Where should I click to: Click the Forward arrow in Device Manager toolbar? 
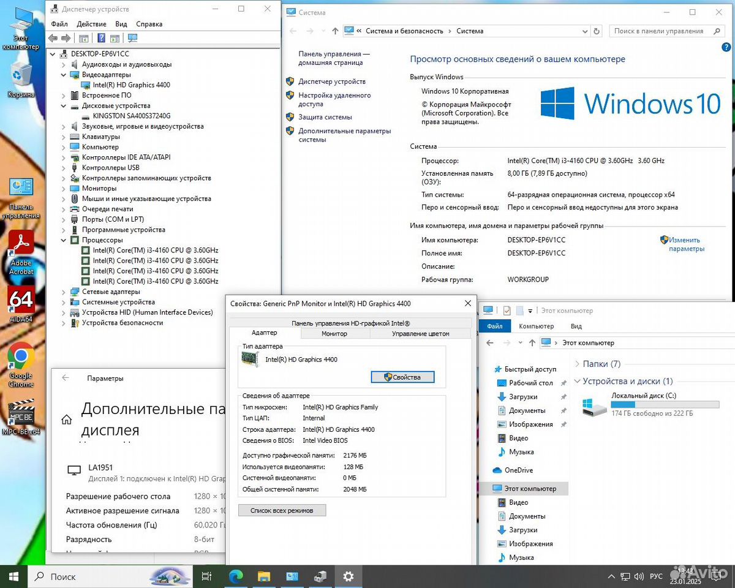point(66,38)
